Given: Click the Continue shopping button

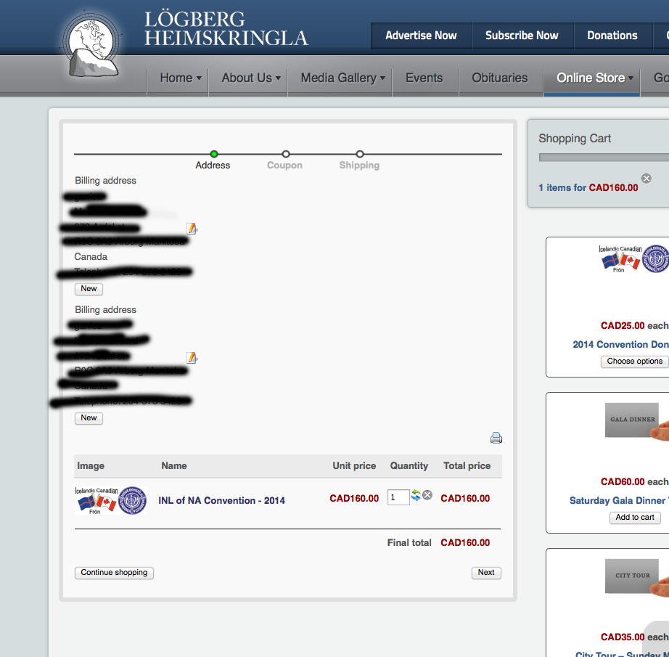Looking at the screenshot, I should point(114,573).
